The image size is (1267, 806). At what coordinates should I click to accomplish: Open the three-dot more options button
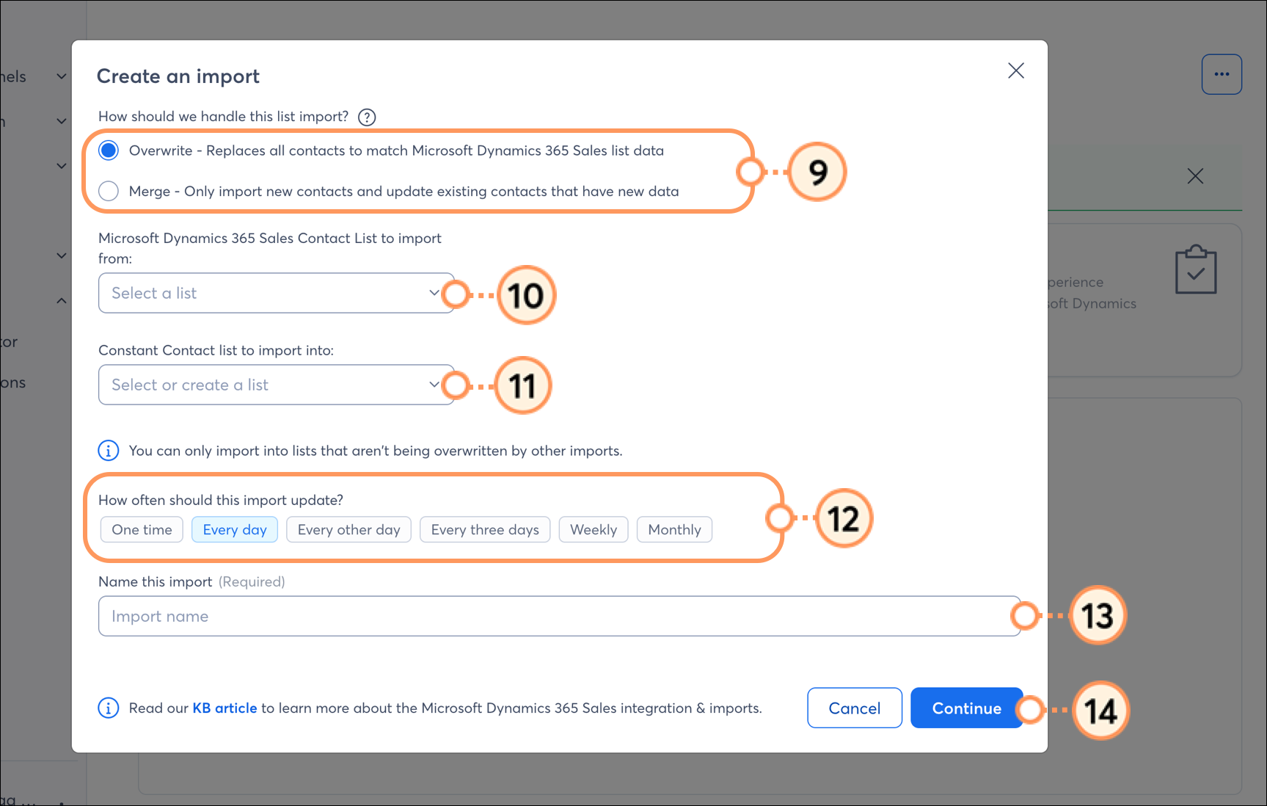point(1222,74)
